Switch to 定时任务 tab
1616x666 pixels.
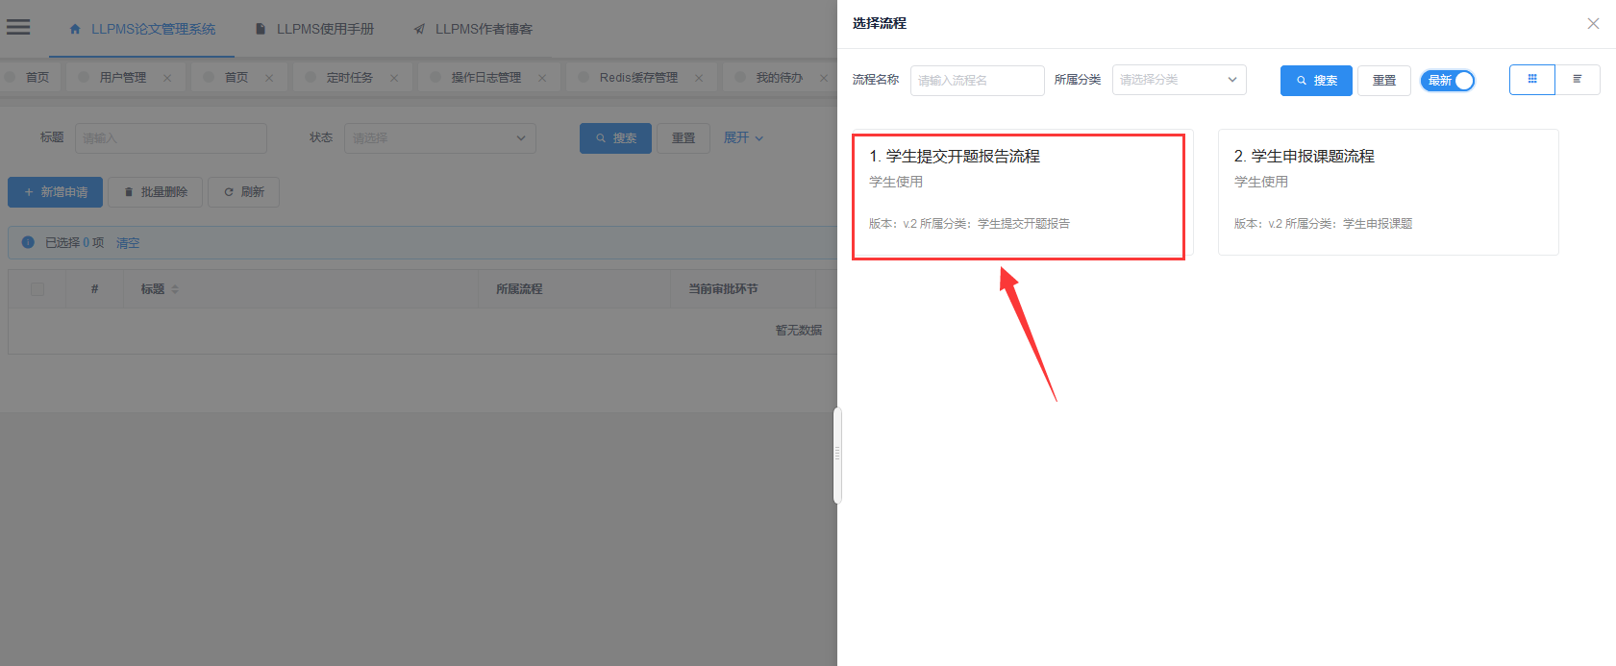350,77
